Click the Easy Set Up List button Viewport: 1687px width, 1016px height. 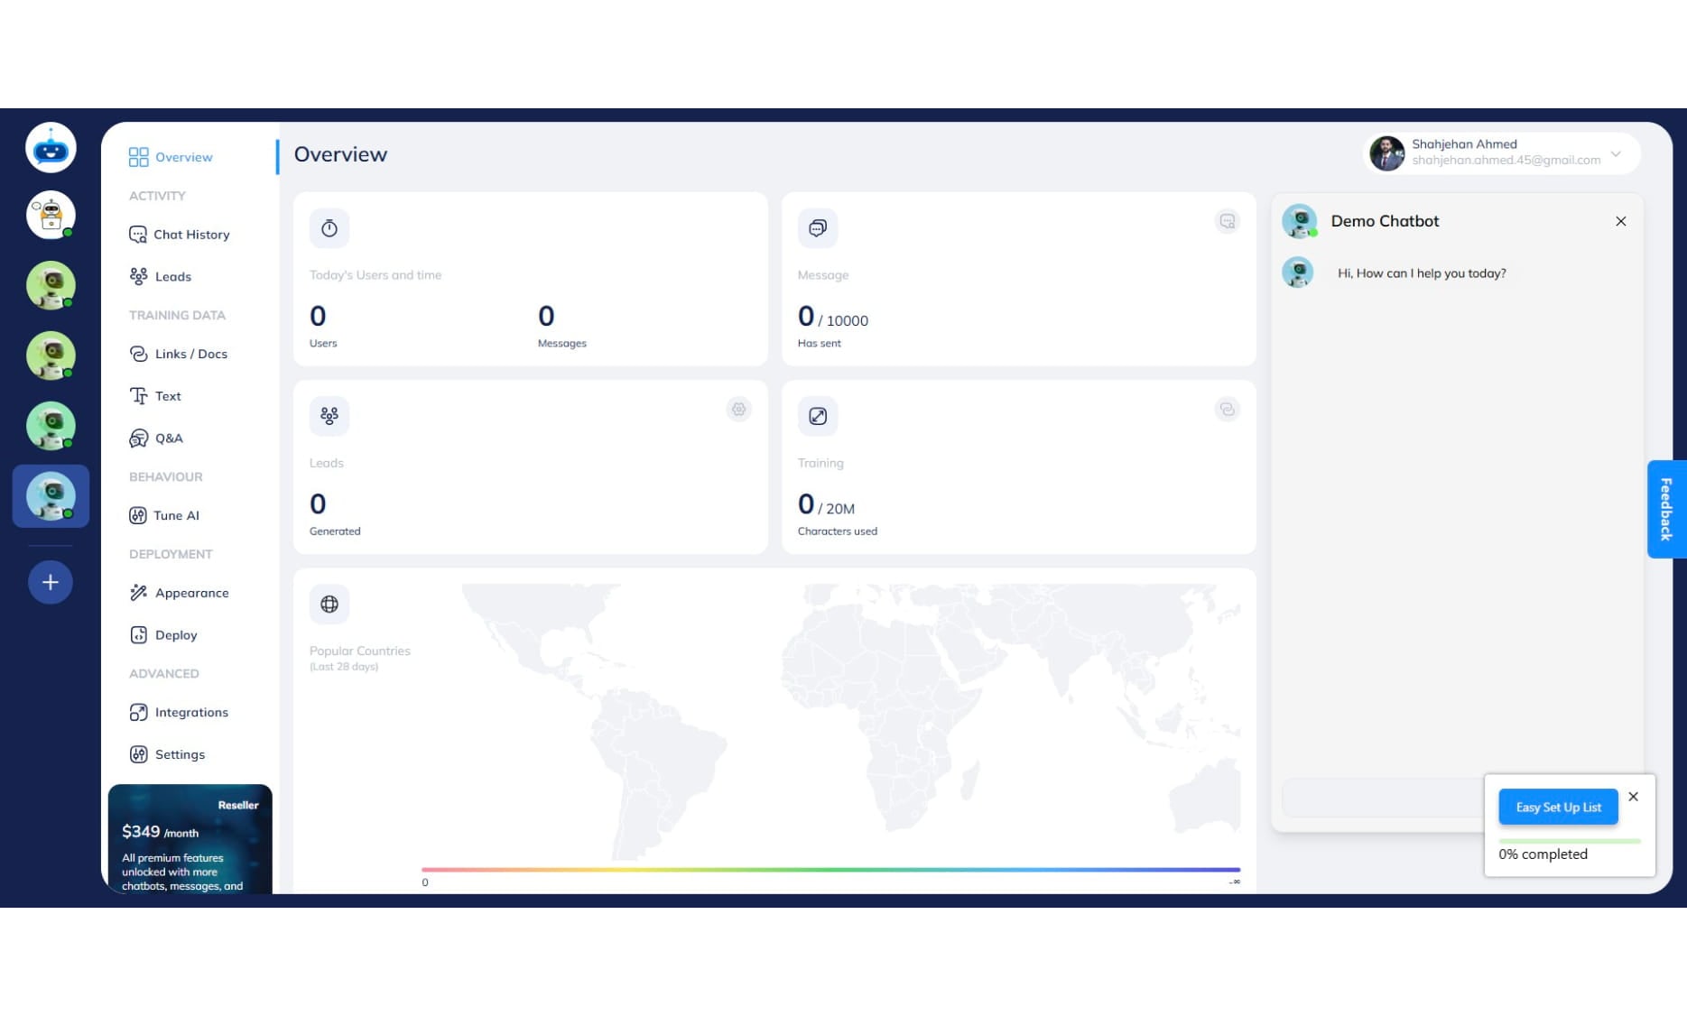pos(1557,807)
